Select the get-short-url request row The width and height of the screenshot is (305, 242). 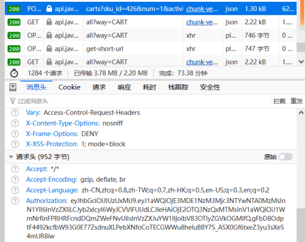click(x=151, y=49)
